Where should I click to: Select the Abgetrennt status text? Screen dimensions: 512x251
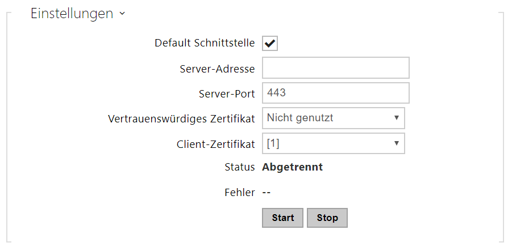[292, 167]
